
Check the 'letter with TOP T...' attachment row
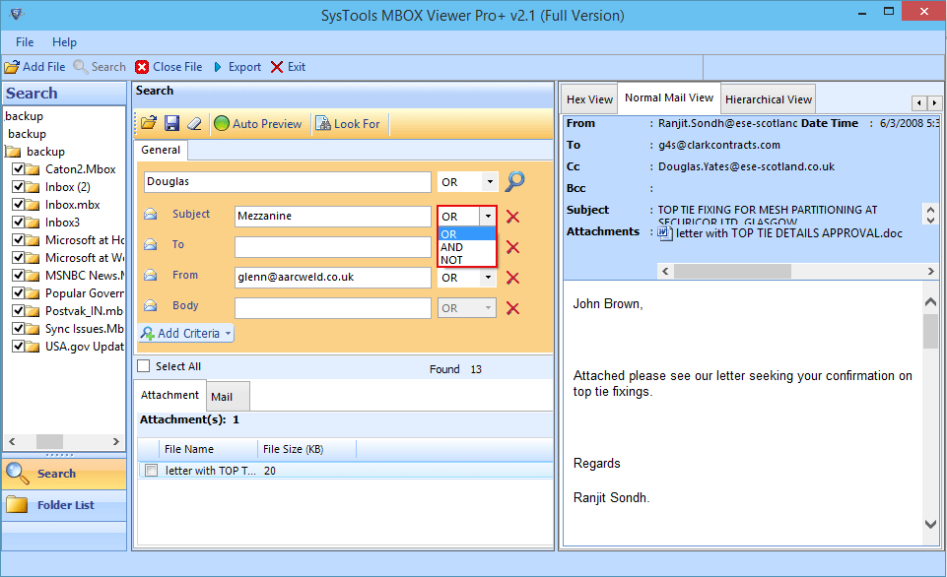[152, 471]
